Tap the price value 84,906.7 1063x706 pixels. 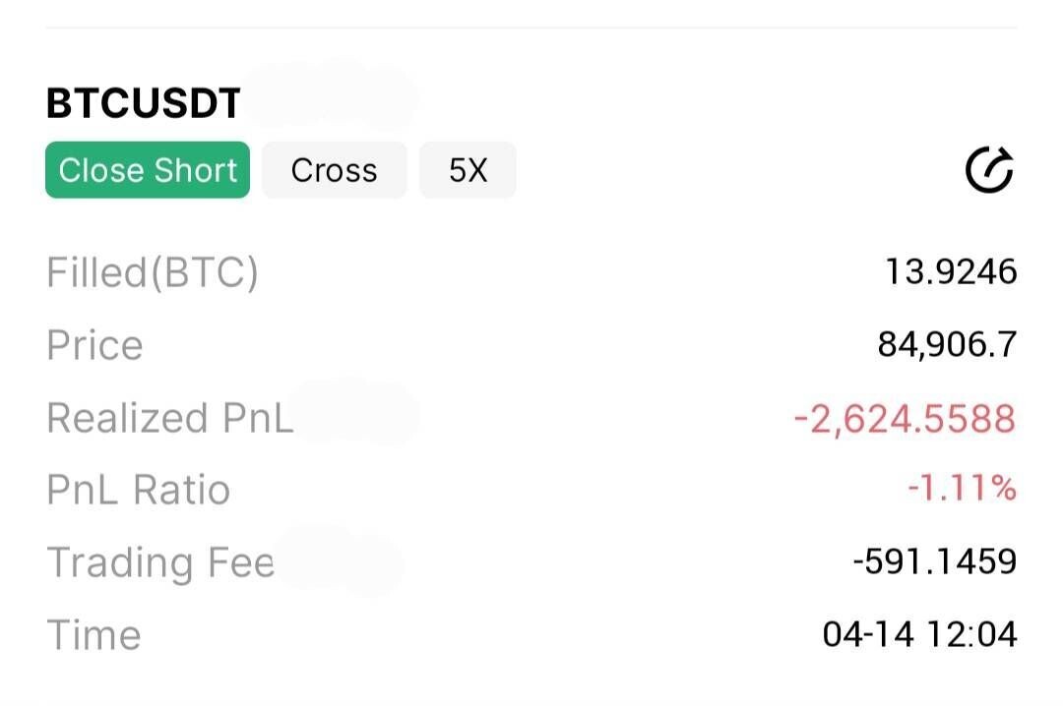tap(947, 344)
